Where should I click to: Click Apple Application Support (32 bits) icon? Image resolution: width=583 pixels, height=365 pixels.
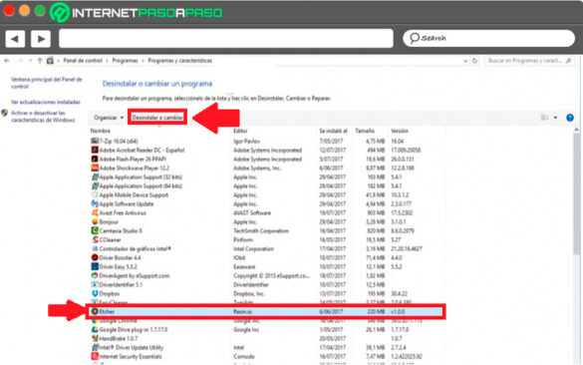pos(95,177)
